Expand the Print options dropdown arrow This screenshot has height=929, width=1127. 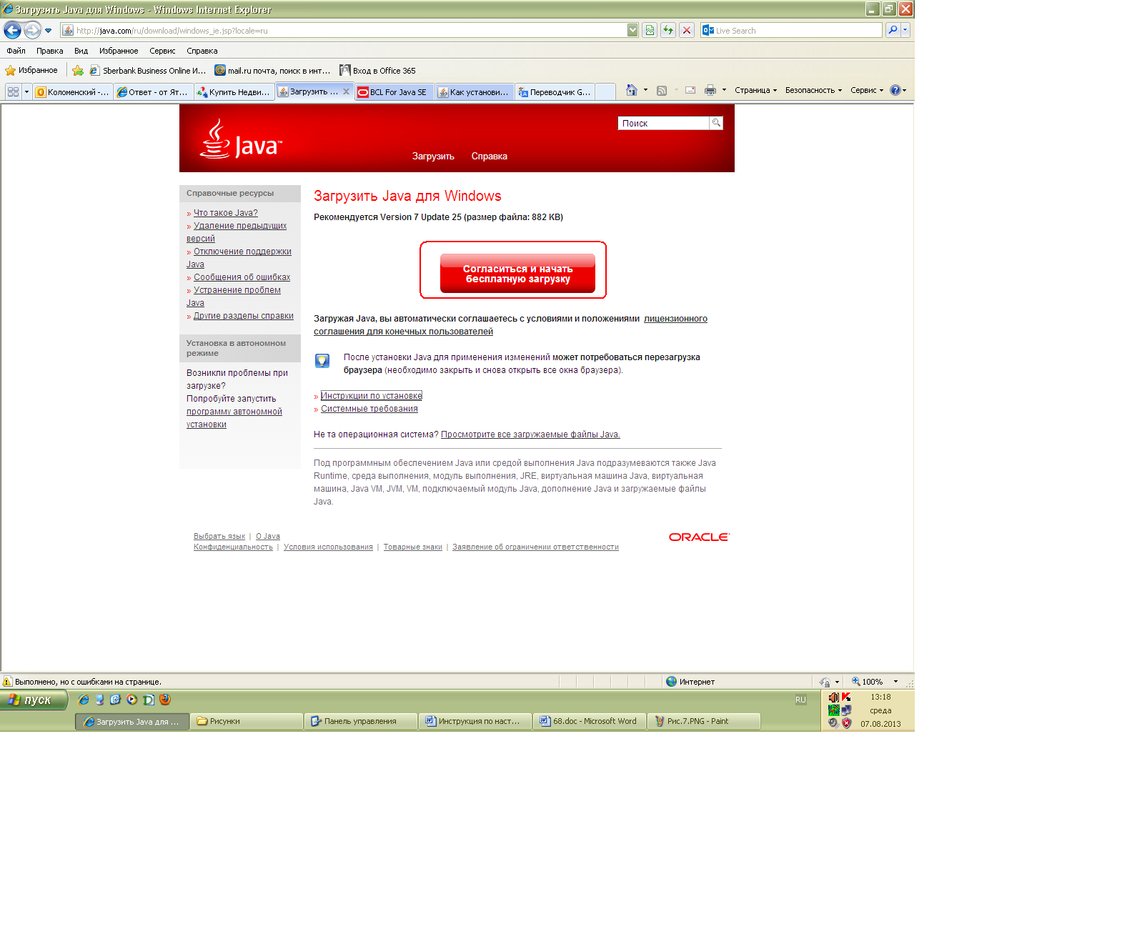click(724, 90)
